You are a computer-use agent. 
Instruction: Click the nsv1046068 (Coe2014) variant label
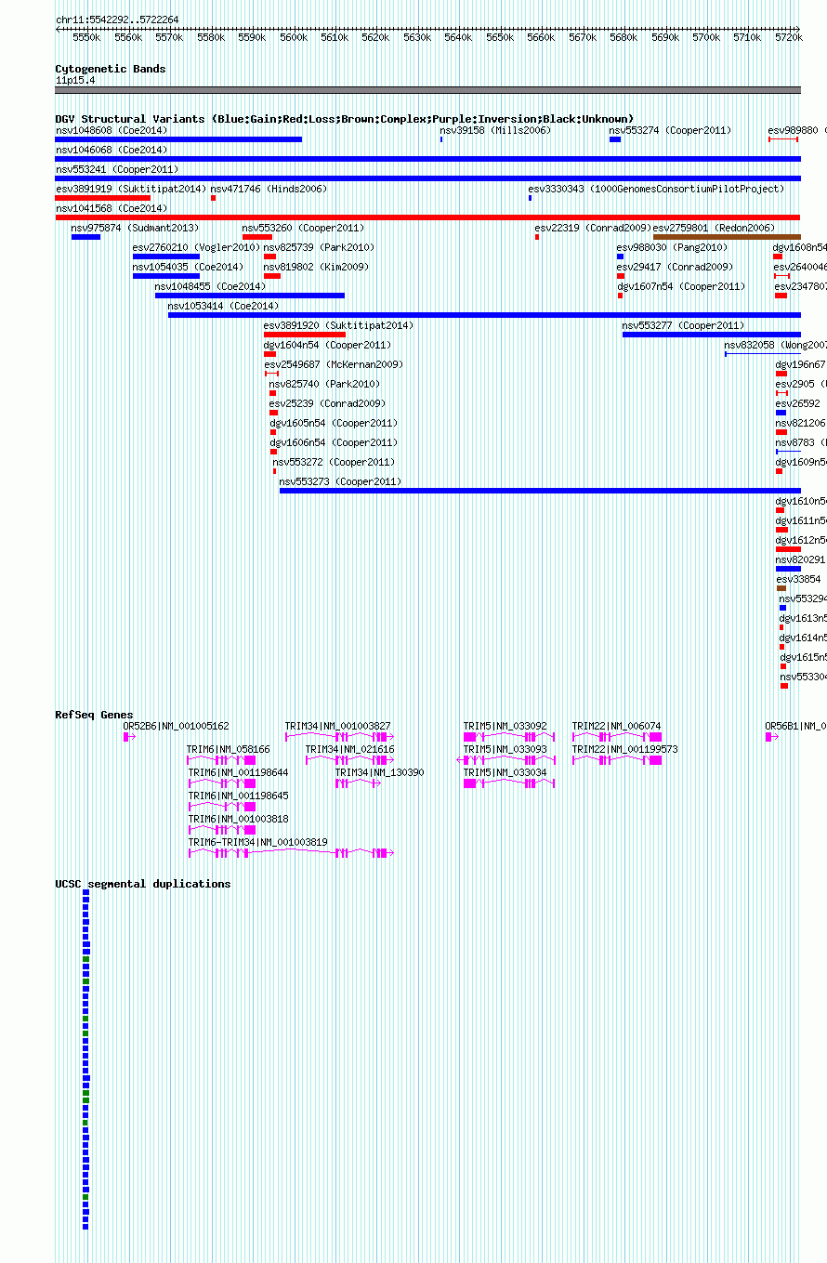pyautogui.click(x=112, y=150)
